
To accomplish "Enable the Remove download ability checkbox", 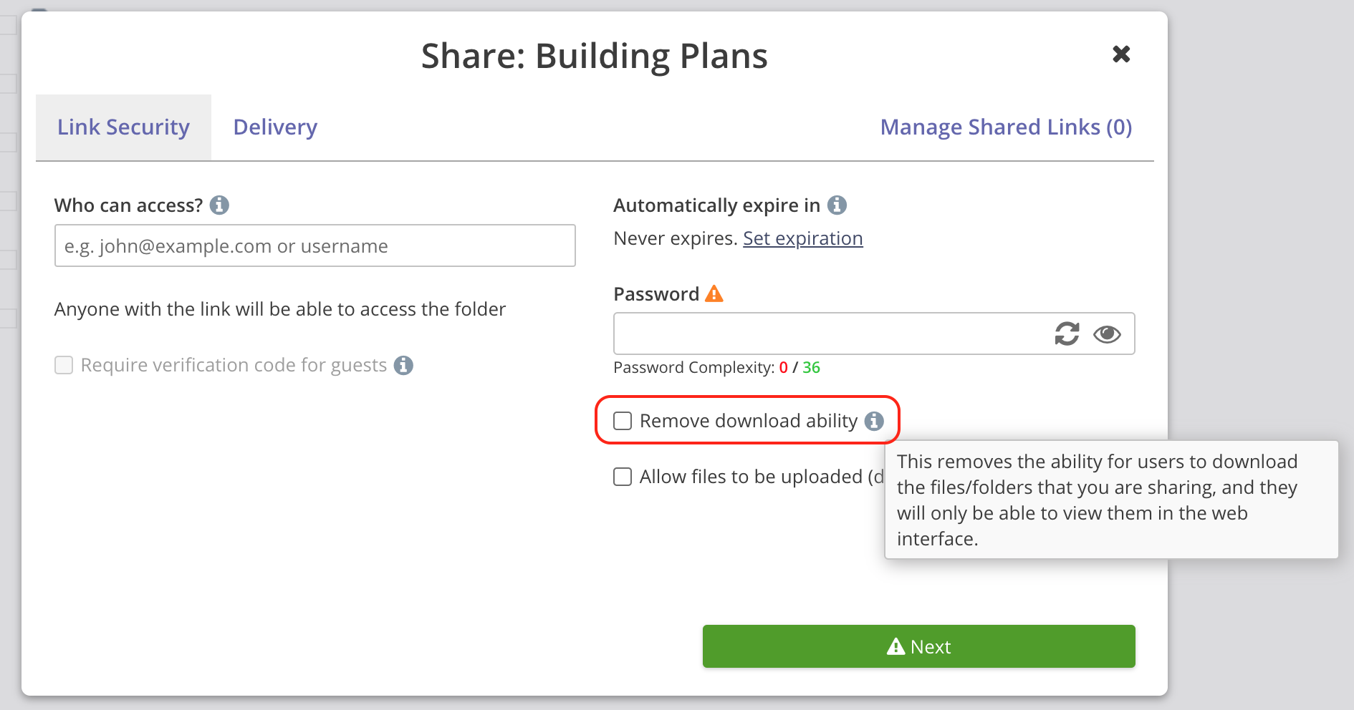I will pyautogui.click(x=622, y=421).
